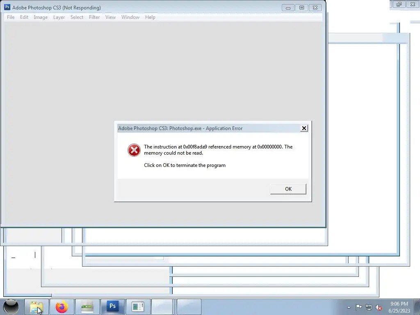Switch to Photoshop taskbar button
The width and height of the screenshot is (420, 315).
[112, 307]
